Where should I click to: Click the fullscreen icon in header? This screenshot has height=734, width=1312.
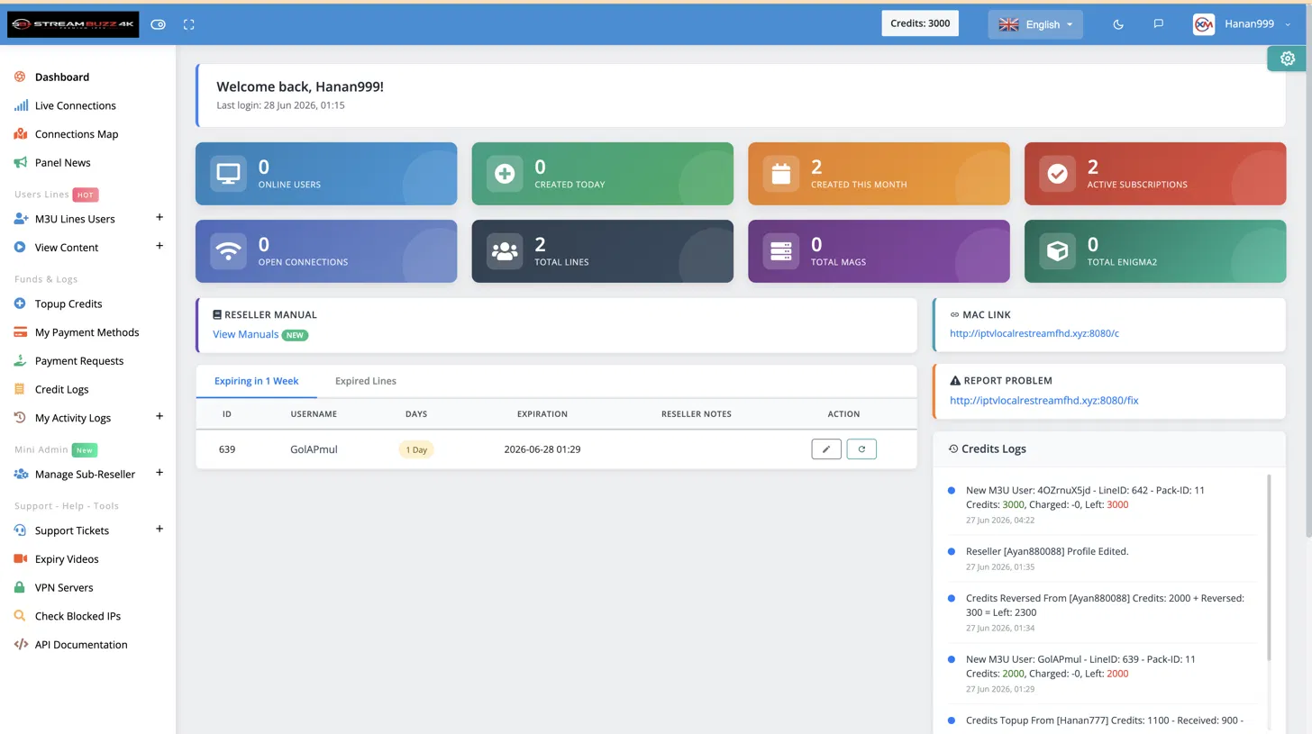[x=189, y=24]
